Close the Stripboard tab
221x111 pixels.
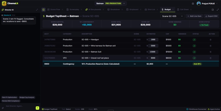pyautogui.click(x=140, y=10)
